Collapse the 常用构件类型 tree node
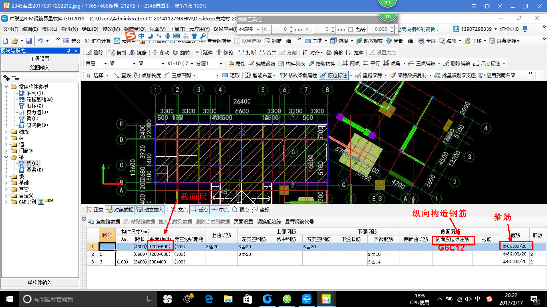 click(6, 87)
